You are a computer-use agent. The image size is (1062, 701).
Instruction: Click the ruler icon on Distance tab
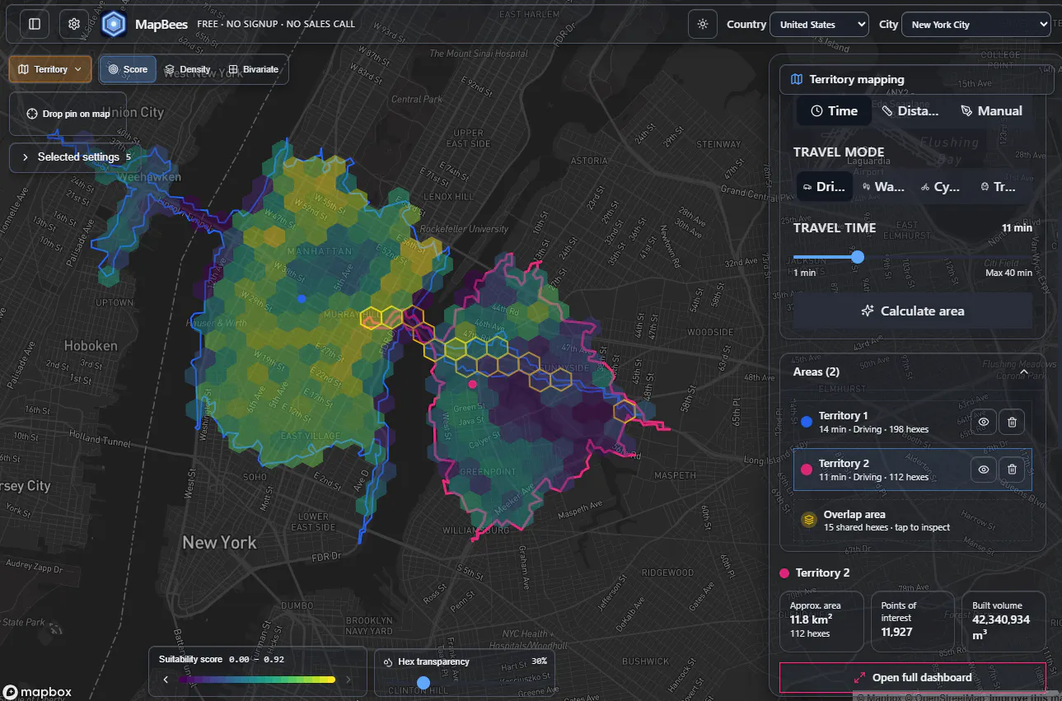click(887, 111)
